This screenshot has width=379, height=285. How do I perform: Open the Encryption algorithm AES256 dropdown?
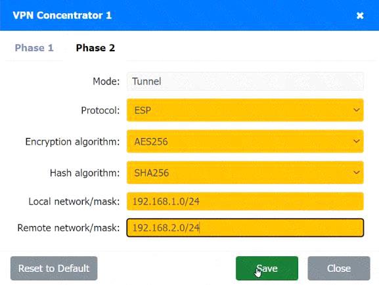coord(245,141)
